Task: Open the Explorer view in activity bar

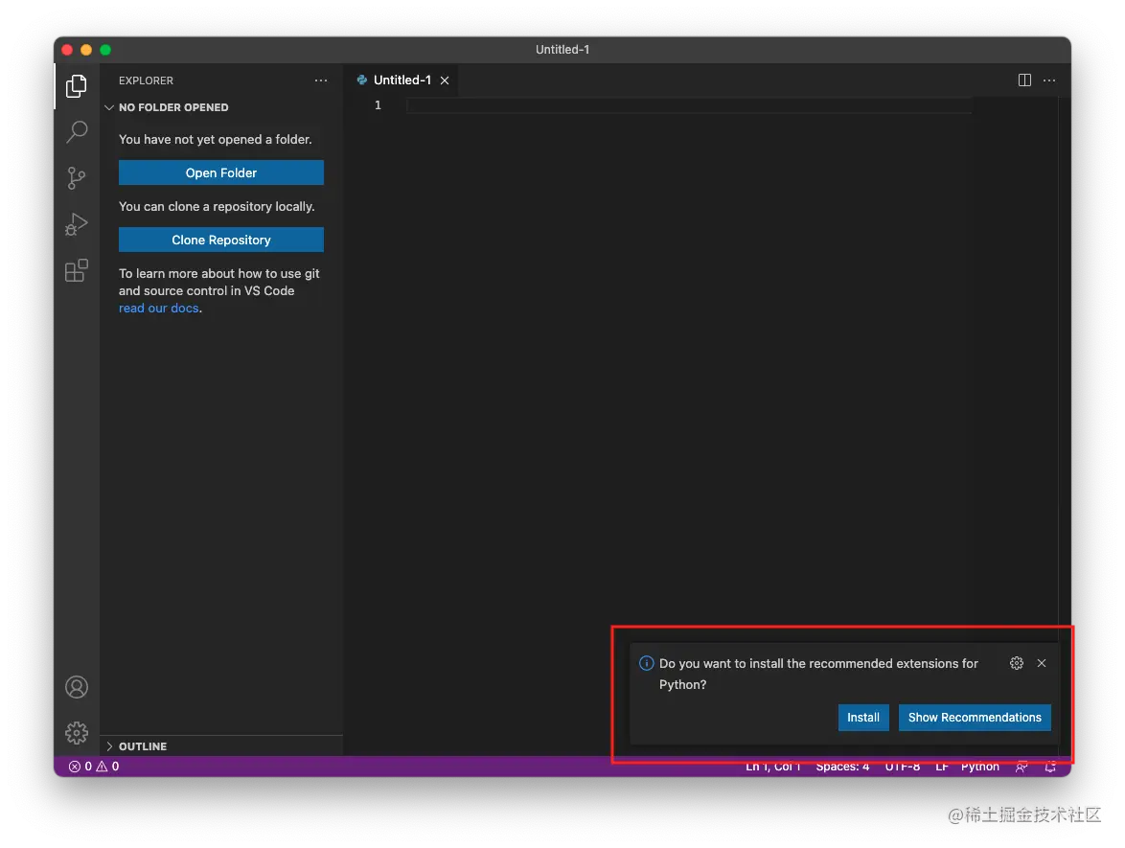Action: (76, 86)
